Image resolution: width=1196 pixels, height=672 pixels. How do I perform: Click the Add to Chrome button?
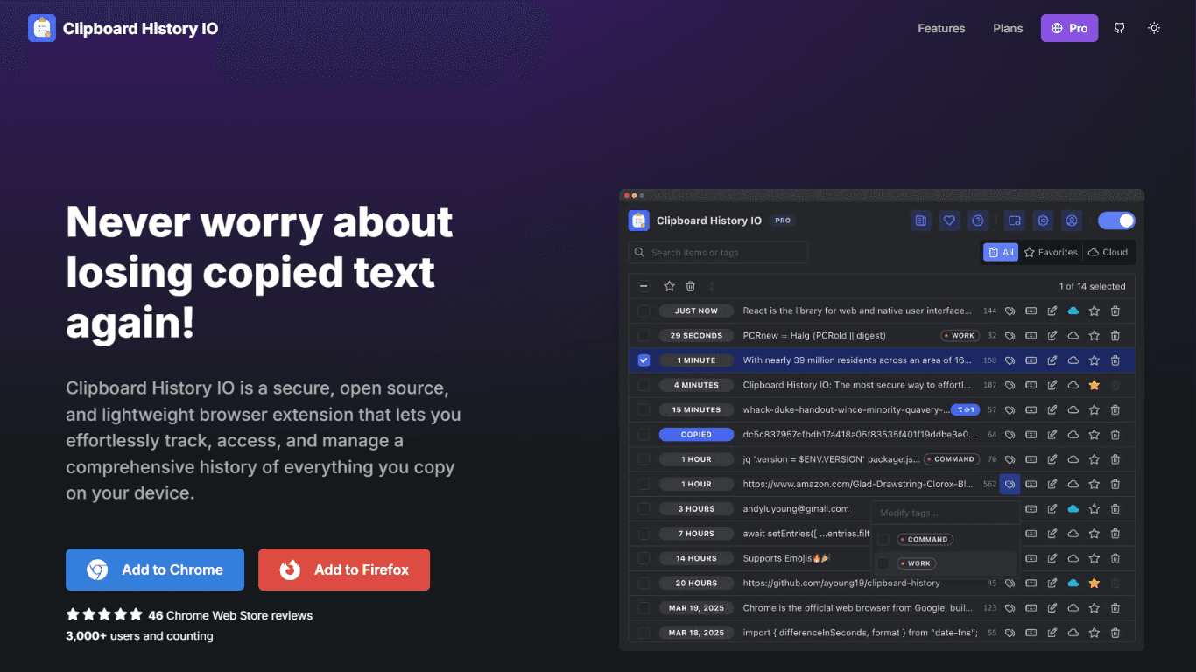point(155,570)
